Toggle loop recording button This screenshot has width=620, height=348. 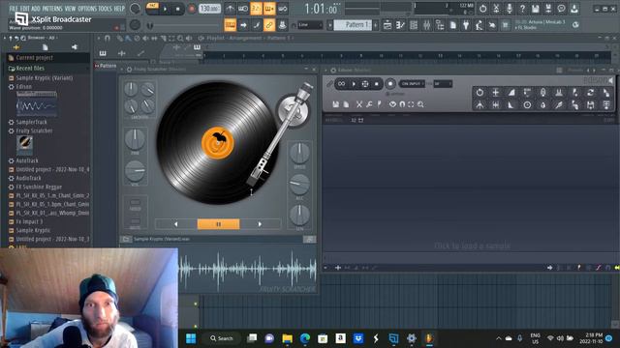(282, 9)
